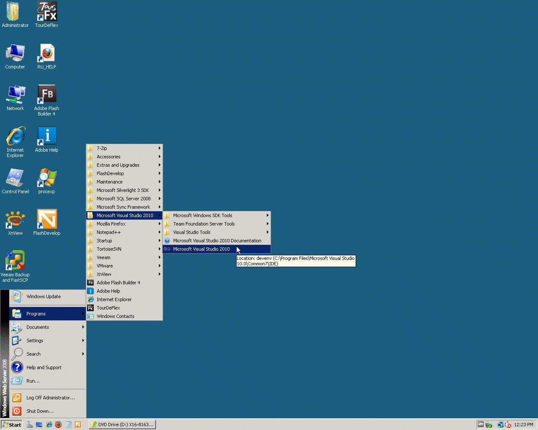The width and height of the screenshot is (538, 430).
Task: Launch Adobe Flash Builder 4 from Programs menu
Action: (124, 283)
